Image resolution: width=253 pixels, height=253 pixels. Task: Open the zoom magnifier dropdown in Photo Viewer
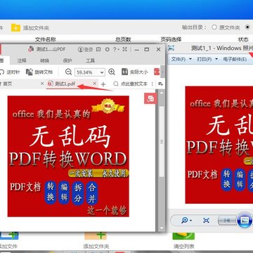(187, 221)
